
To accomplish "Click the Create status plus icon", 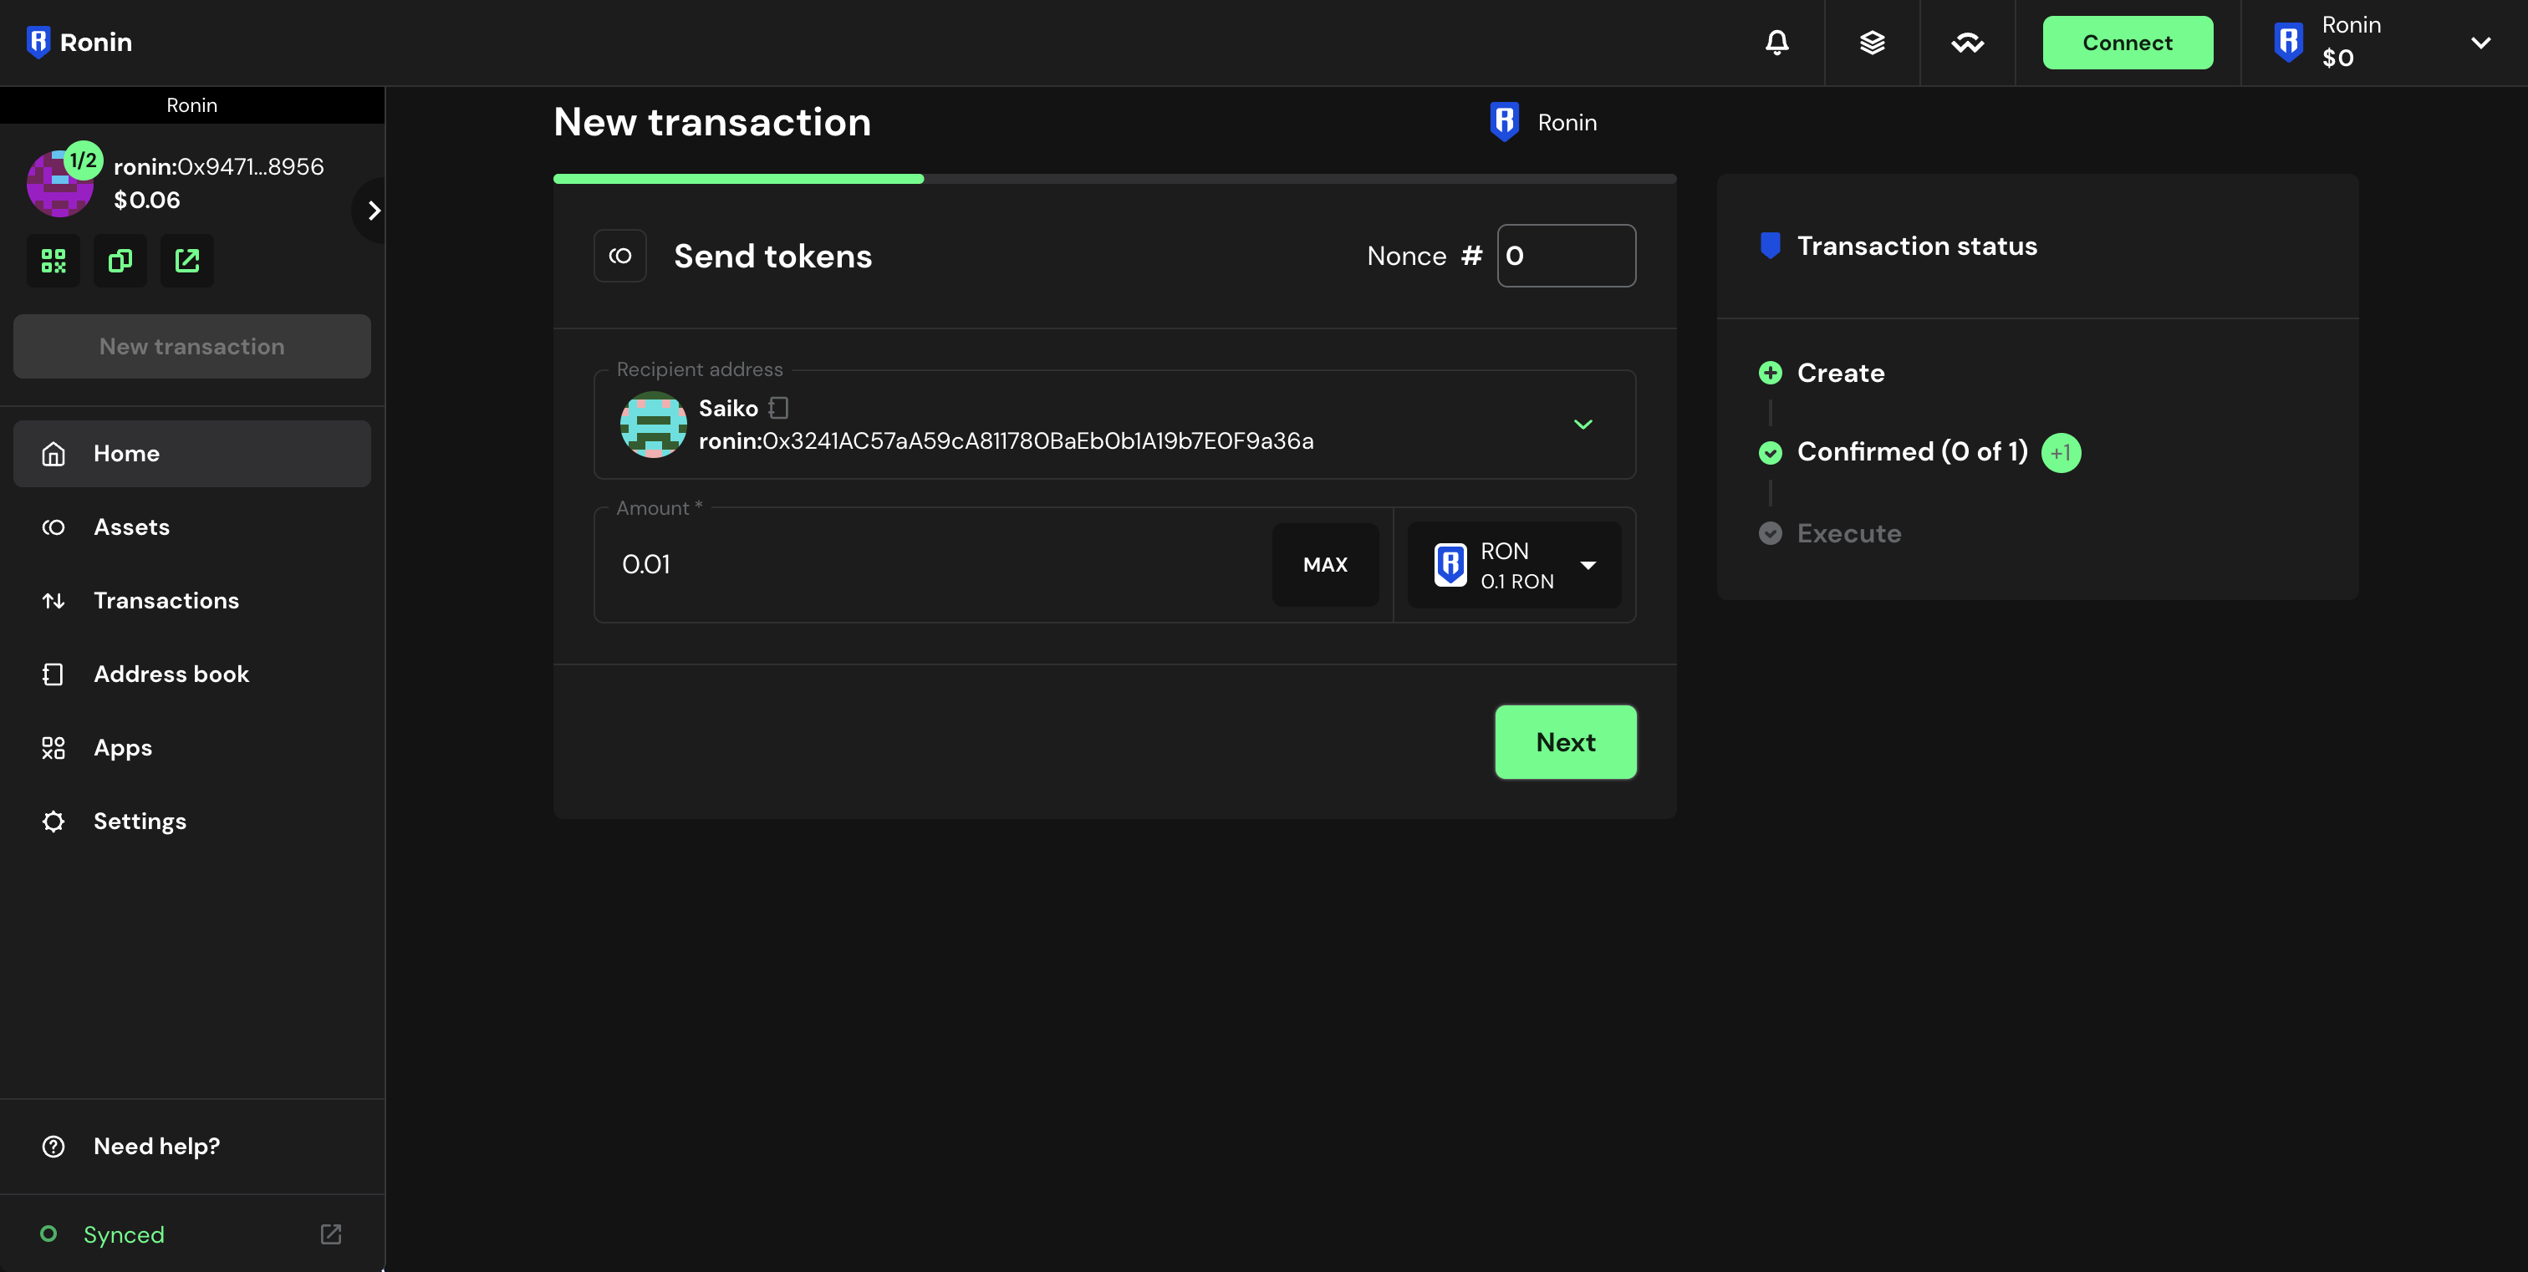I will point(1771,373).
